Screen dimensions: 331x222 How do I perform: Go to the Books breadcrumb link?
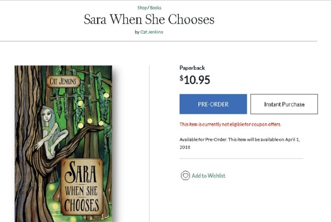pyautogui.click(x=156, y=8)
